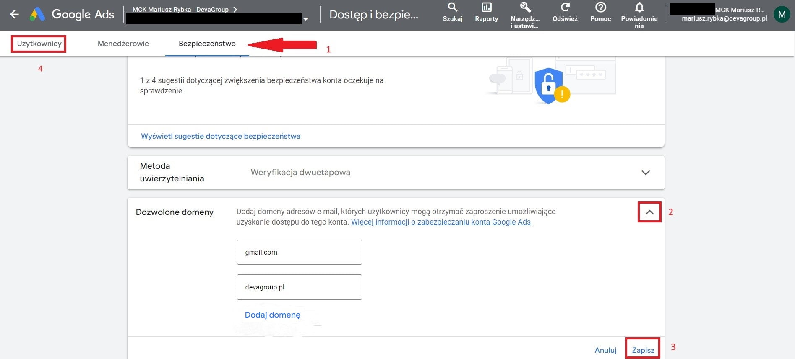
Task: Click the Dodaj domenę link
Action: pos(272,315)
